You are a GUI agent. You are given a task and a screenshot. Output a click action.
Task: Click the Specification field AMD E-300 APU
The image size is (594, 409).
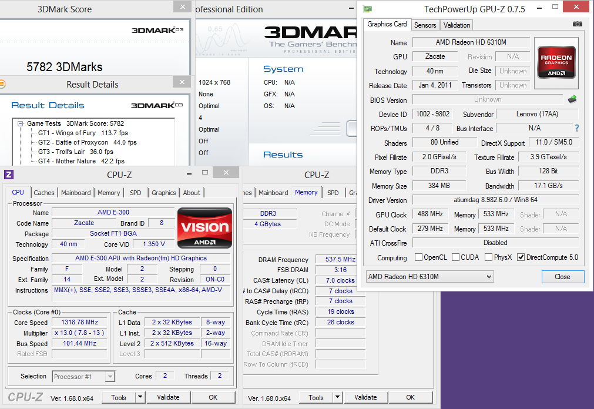pos(141,258)
